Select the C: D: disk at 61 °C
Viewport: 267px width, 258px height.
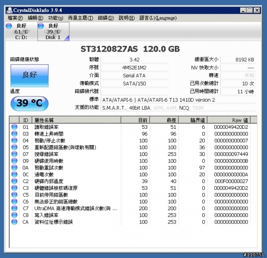tap(21, 32)
